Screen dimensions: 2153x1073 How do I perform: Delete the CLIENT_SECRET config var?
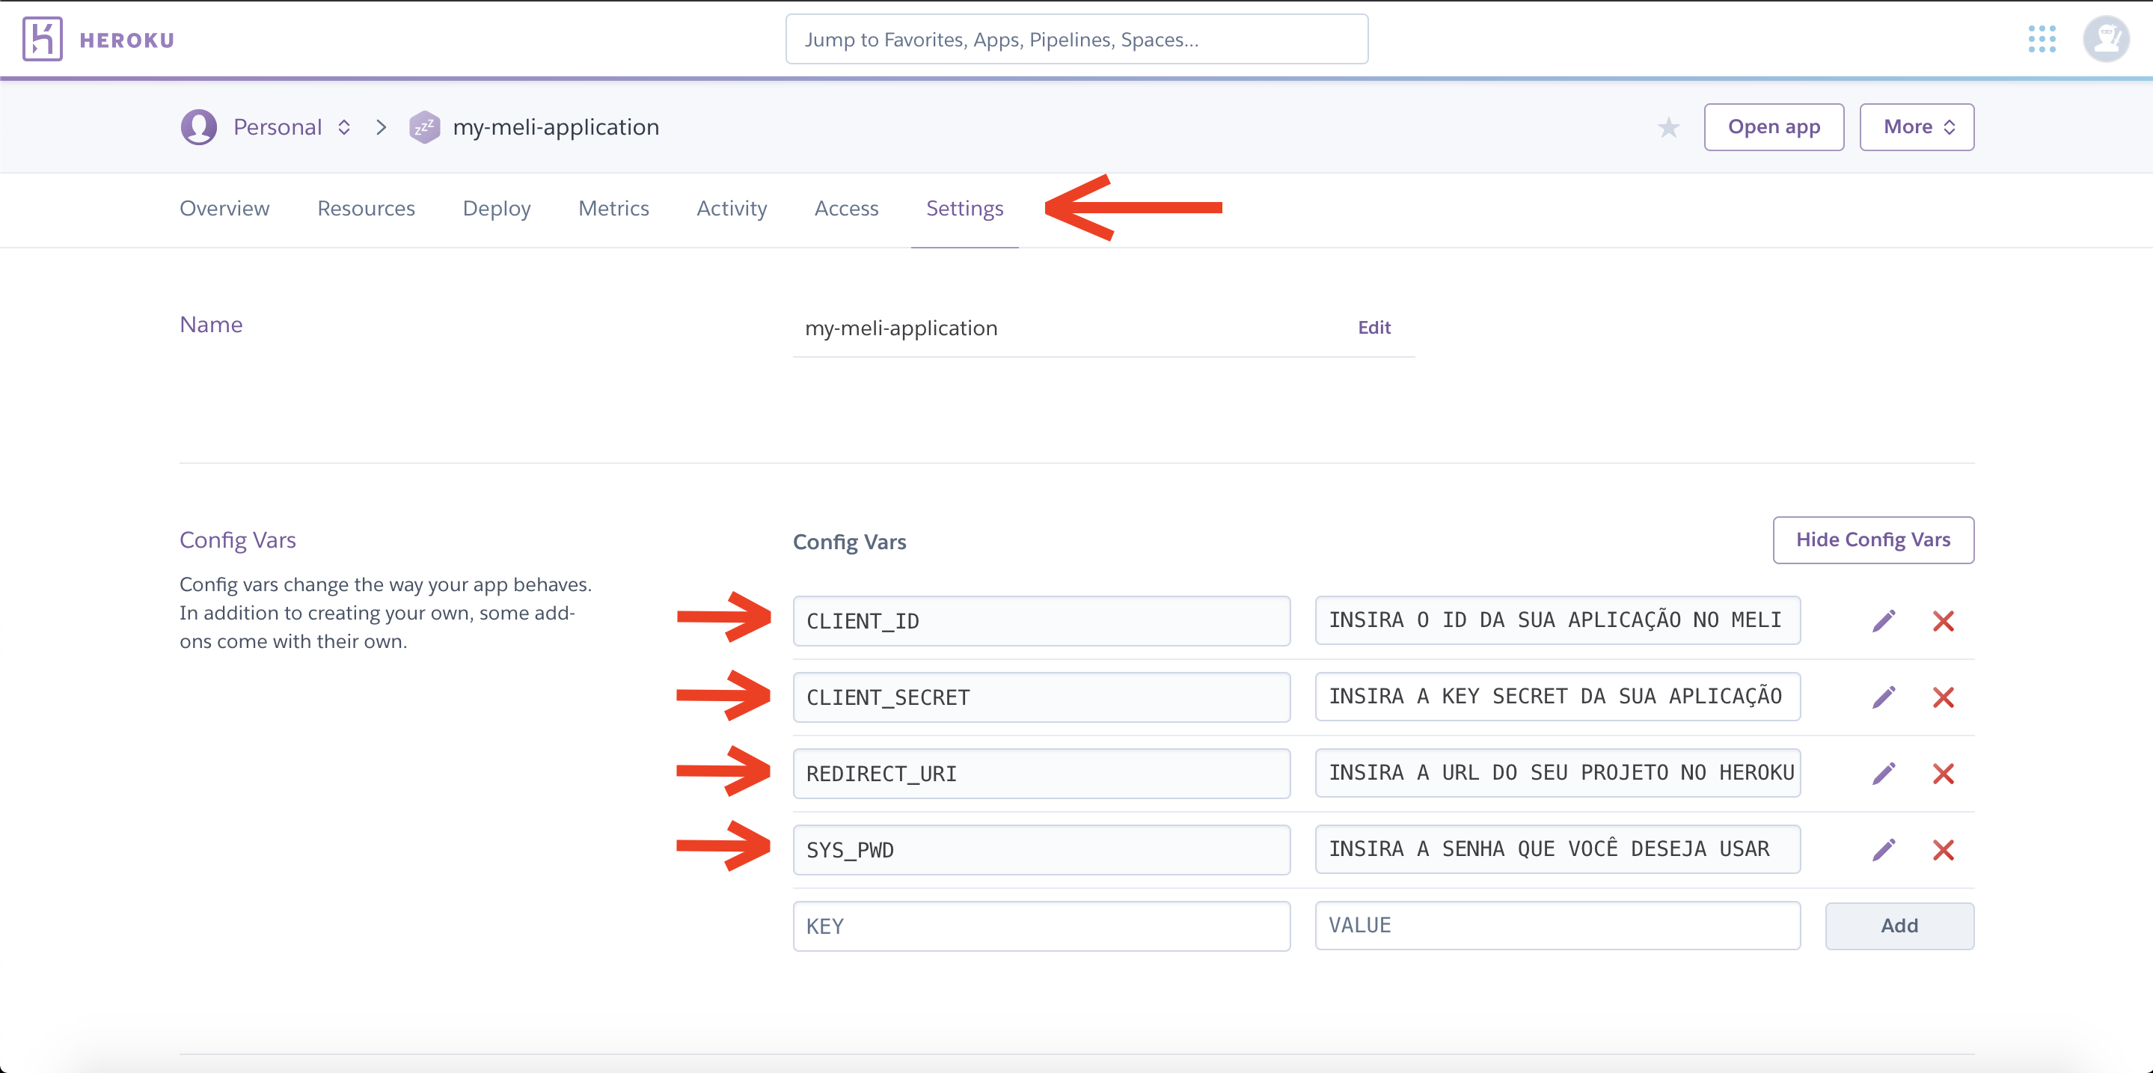(1942, 697)
